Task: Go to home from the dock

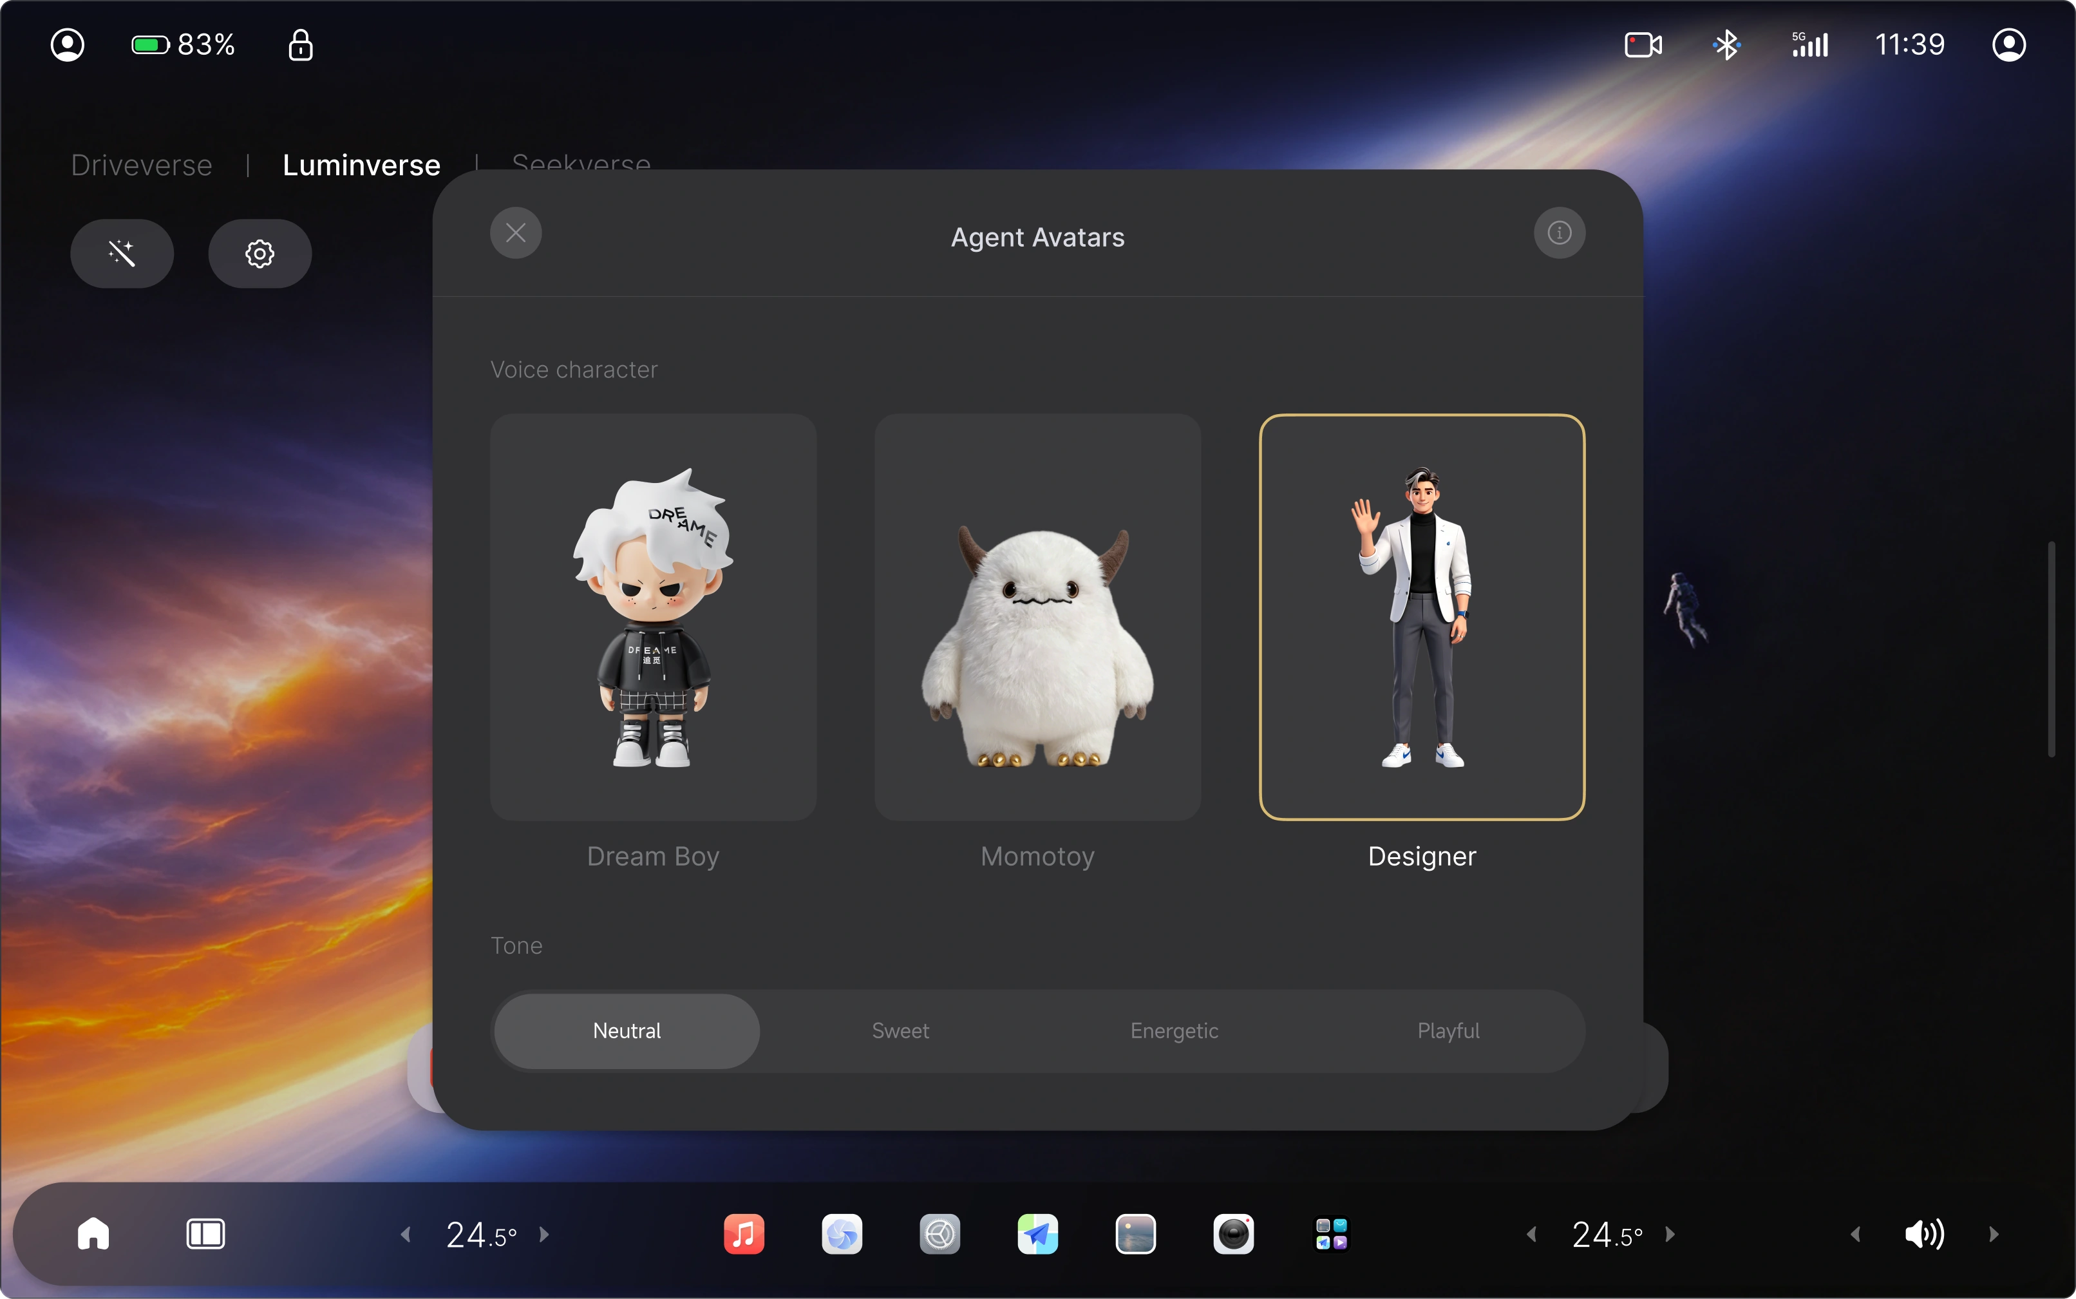Action: pos(93,1234)
